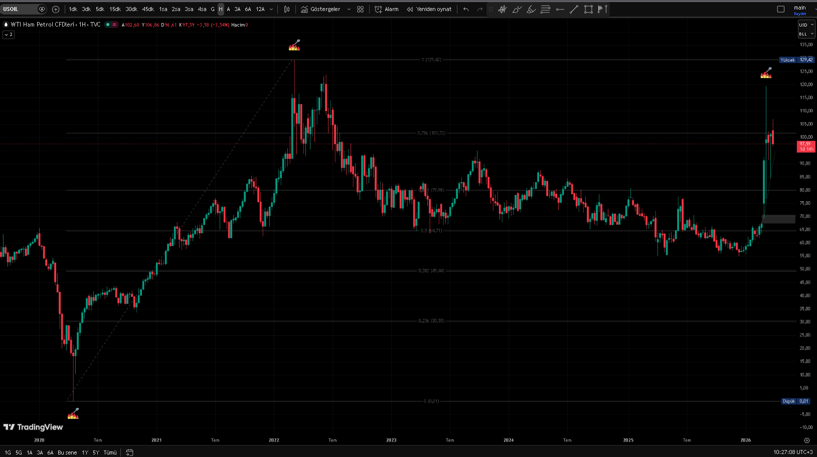Add a symbol with the plus icon
Image resolution: width=817 pixels, height=457 pixels.
56,9
